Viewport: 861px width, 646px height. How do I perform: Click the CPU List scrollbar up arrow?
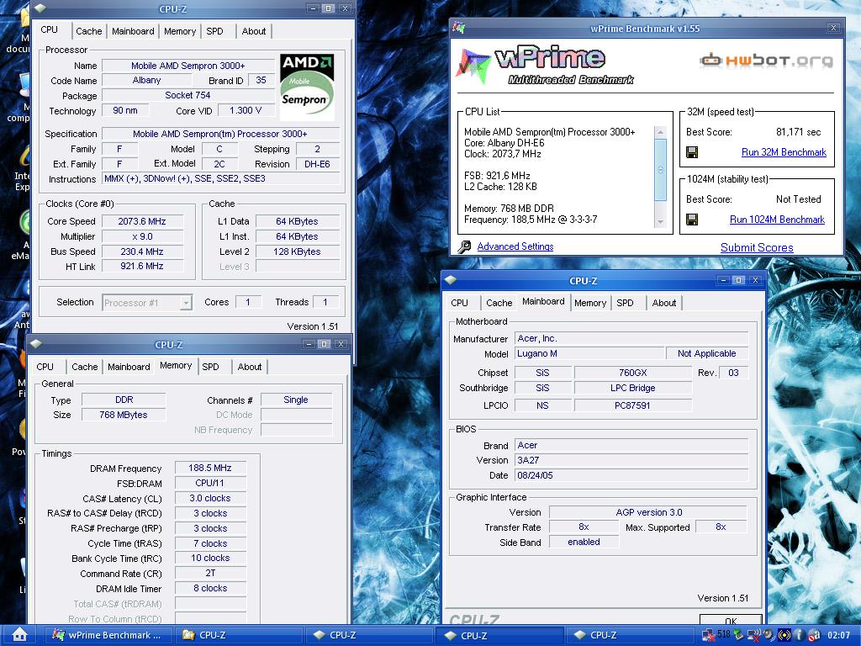point(661,132)
